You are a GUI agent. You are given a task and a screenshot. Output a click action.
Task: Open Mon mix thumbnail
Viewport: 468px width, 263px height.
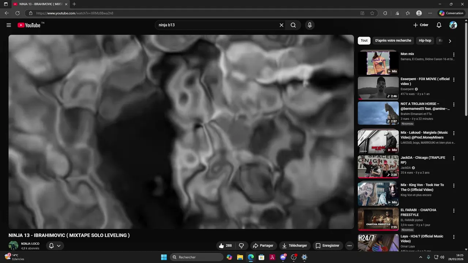point(378,62)
